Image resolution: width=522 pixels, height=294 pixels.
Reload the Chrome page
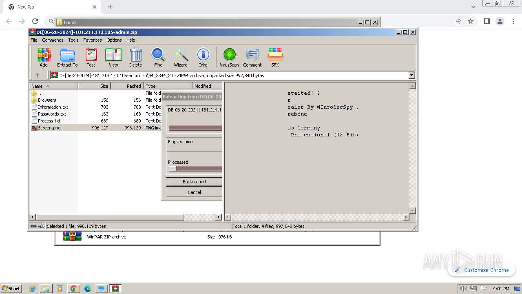tap(35, 21)
